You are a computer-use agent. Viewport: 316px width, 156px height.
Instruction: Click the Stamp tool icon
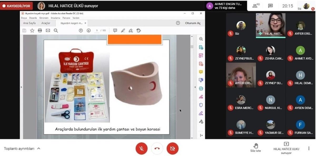coord(139,31)
